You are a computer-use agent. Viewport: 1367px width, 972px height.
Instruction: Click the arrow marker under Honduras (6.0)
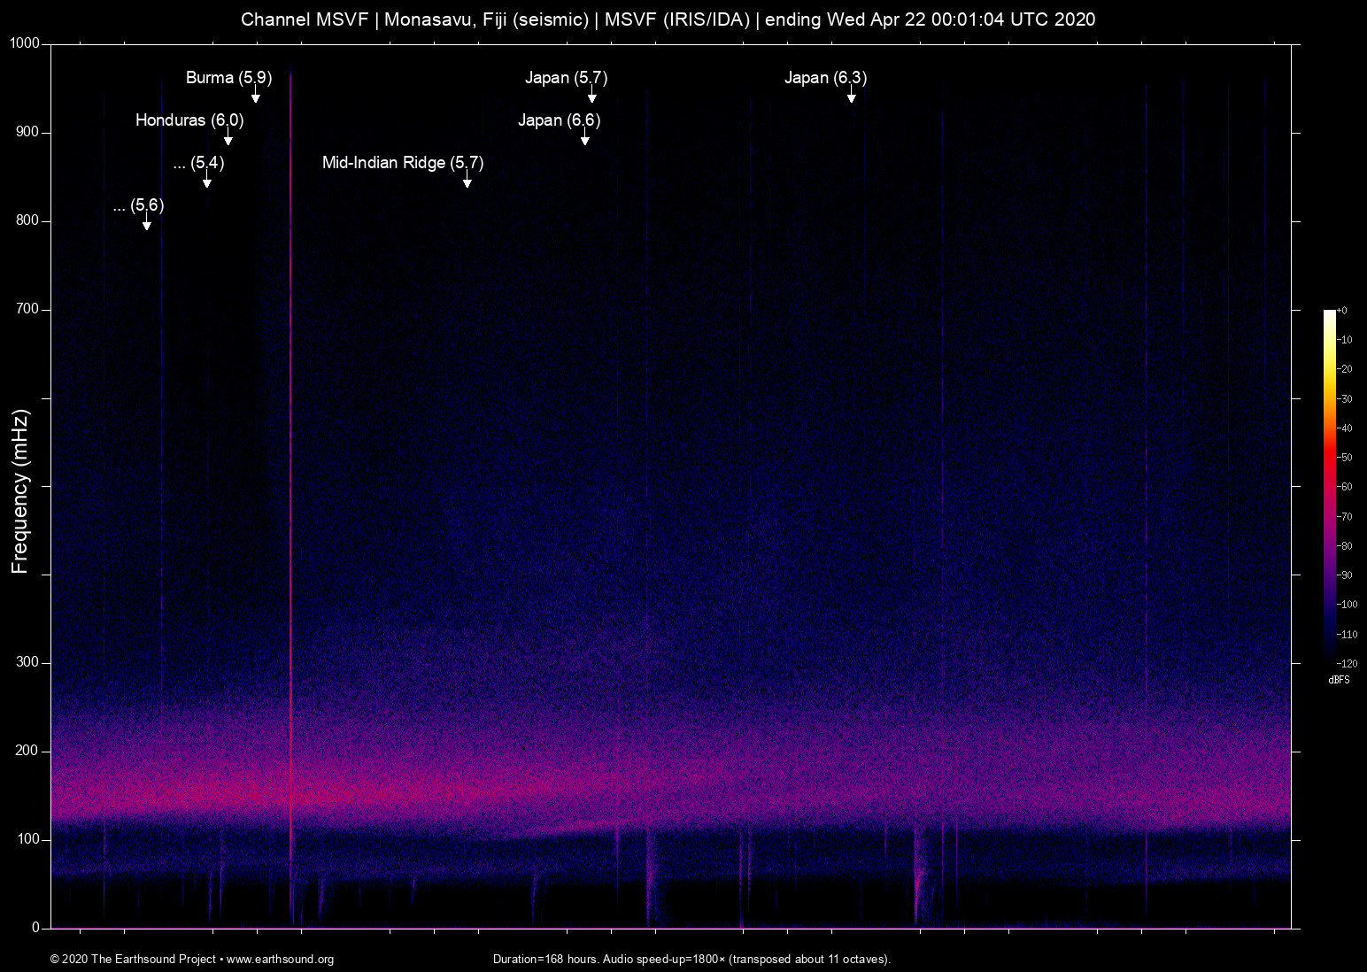click(228, 138)
